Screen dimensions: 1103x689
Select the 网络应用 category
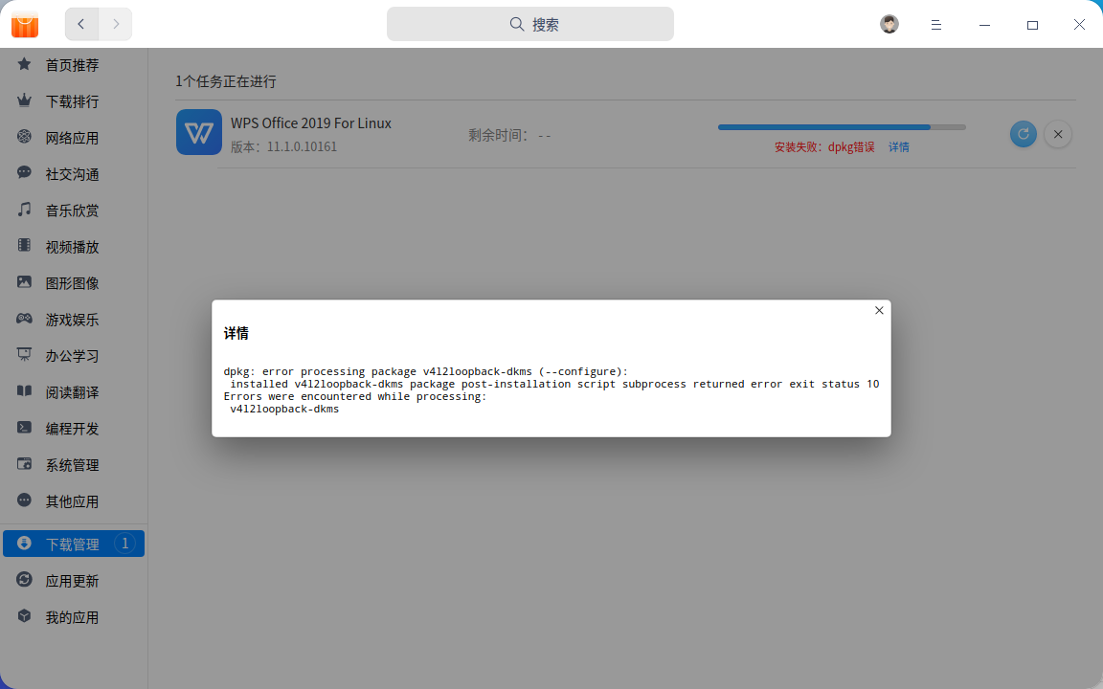[74, 138]
